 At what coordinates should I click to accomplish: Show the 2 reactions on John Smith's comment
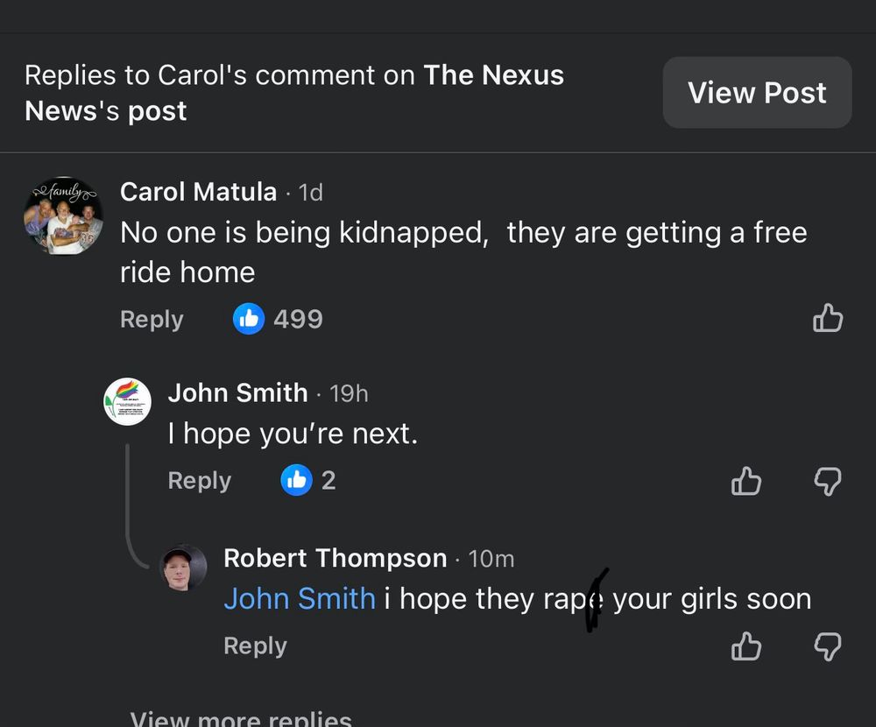308,480
